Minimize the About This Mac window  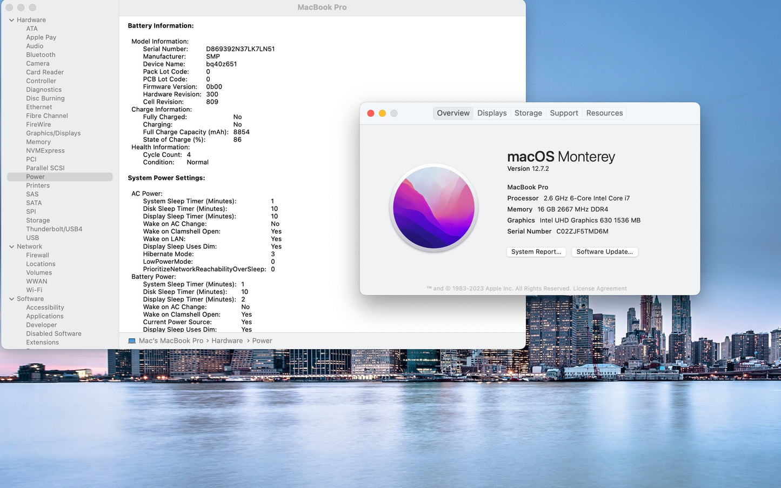[382, 113]
